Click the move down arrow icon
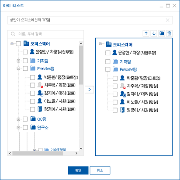 (x=154, y=33)
